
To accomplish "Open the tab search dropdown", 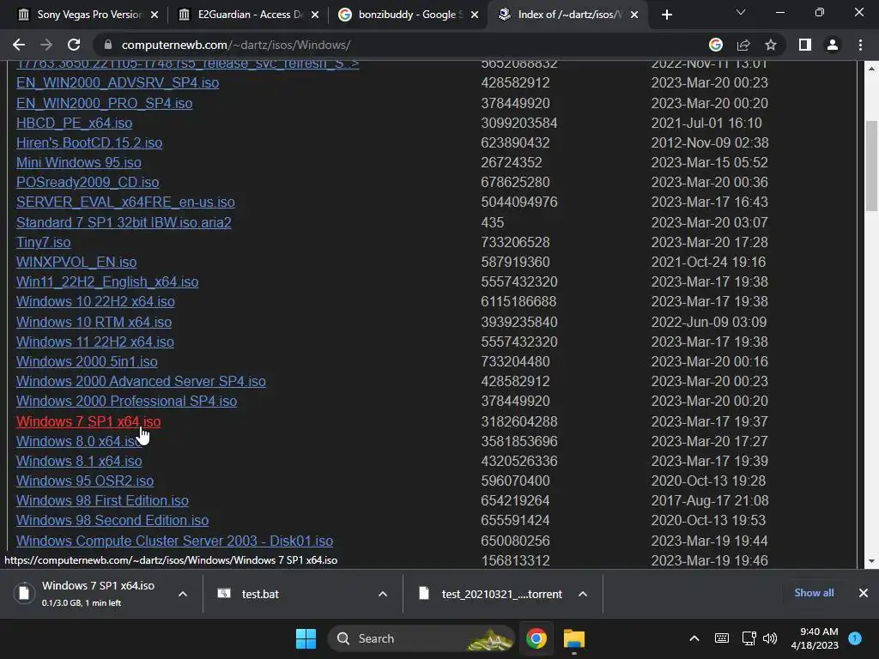I will point(741,12).
